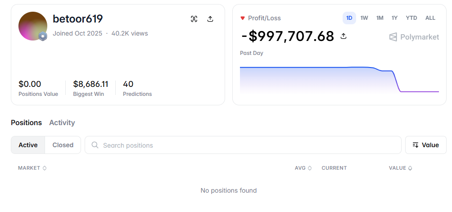Screen dimensions: 452x212
Task: Share profit/loss amount using upload icon
Action: 344,36
